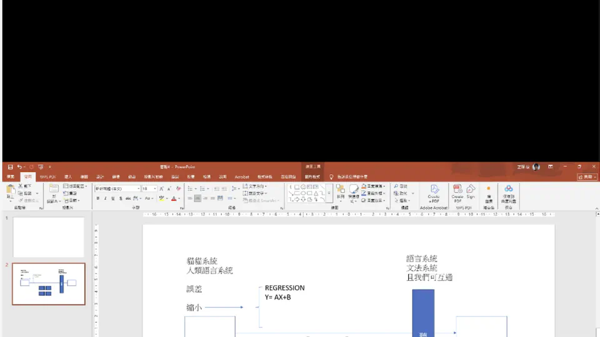Apply the yellow text highlight color
This screenshot has width=600, height=337.
pos(161,198)
